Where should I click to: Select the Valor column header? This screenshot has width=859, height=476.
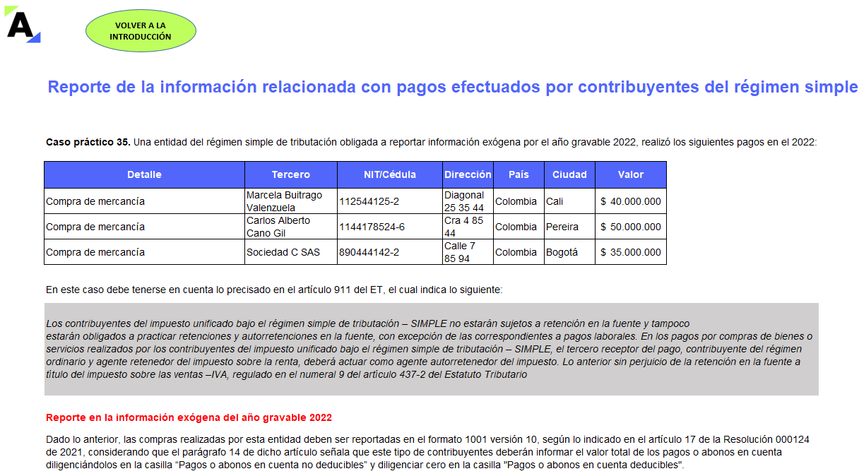point(631,174)
